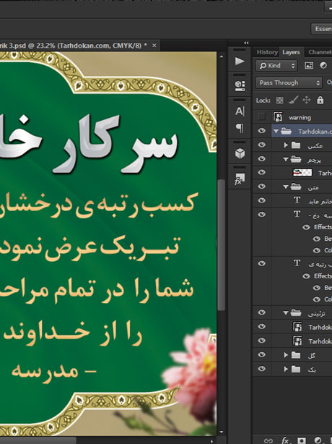The height and width of the screenshot is (444, 332).
Task: Close the document tab with its X
Action: (154, 46)
